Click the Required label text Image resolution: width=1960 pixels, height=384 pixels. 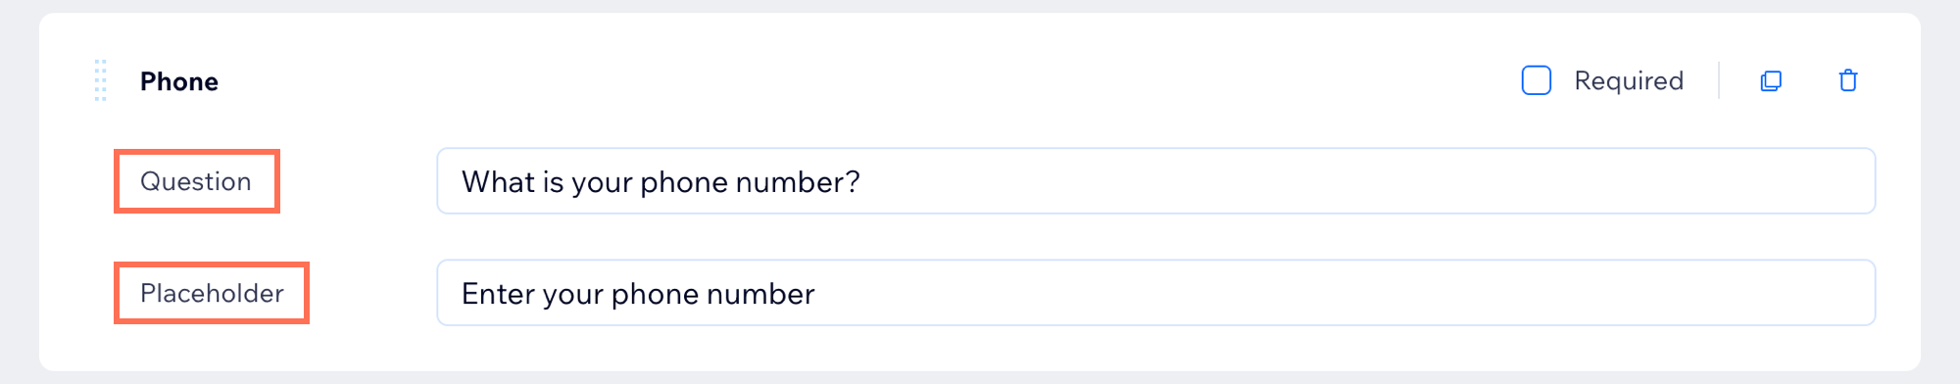[1629, 80]
